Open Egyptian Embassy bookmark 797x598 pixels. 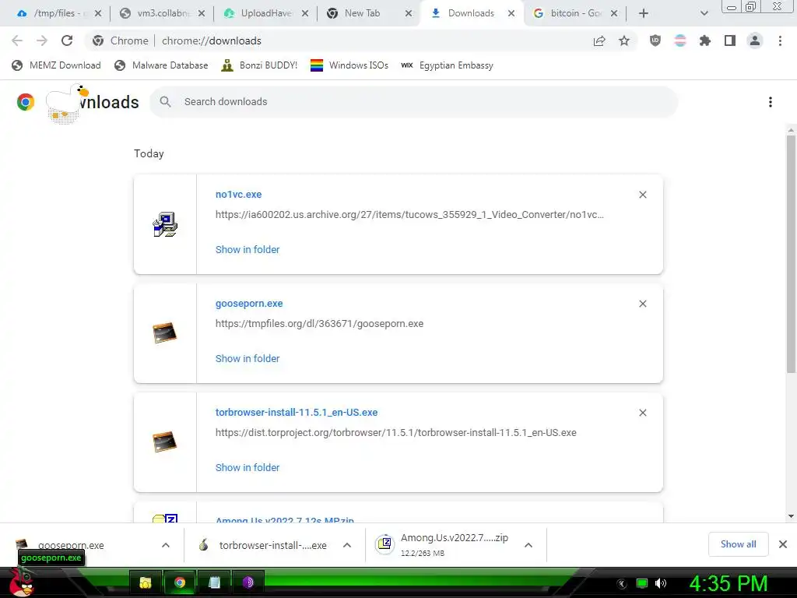[x=448, y=65]
